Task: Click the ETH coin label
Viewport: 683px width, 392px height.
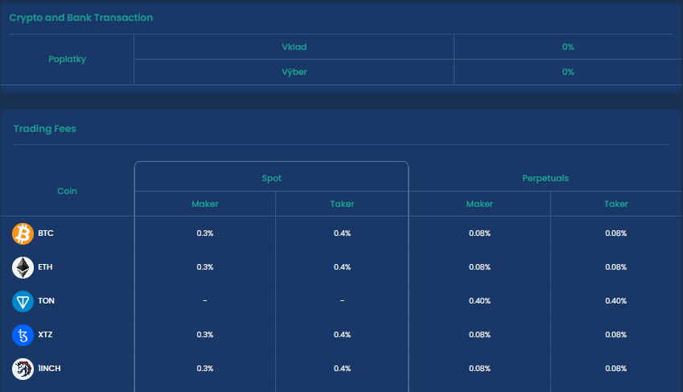Action: click(x=45, y=267)
